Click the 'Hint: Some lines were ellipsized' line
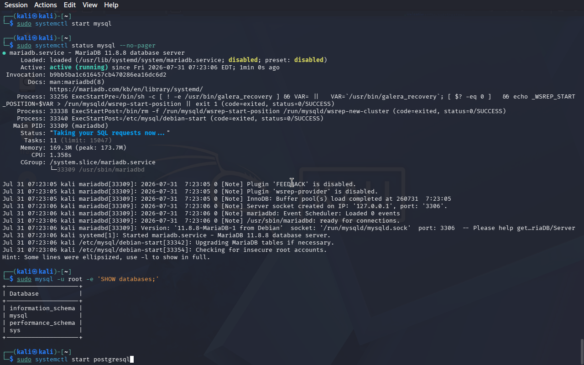The width and height of the screenshot is (584, 365). 106,257
